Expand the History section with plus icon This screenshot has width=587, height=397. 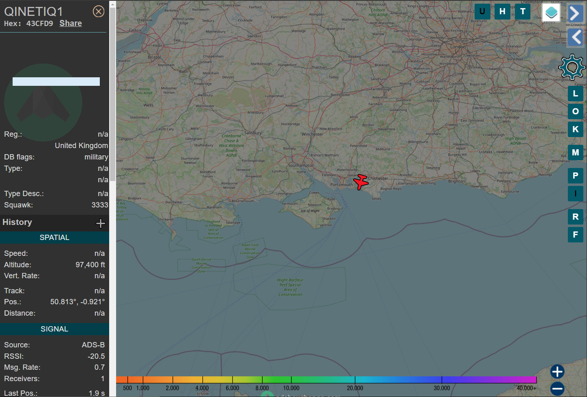point(101,223)
